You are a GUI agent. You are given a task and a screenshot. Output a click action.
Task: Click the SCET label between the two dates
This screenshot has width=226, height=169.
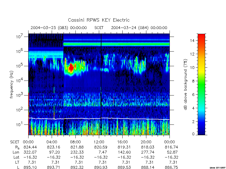[x=99, y=28]
